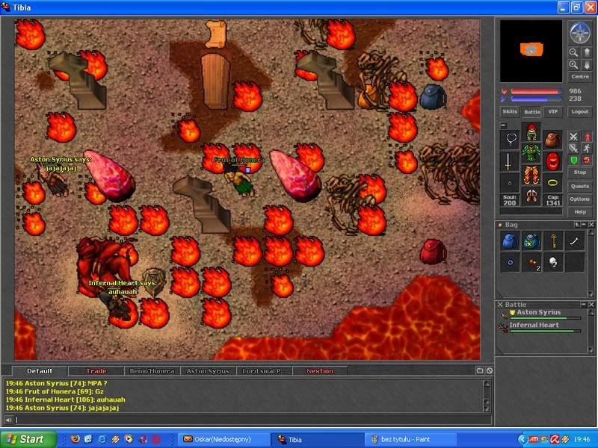This screenshot has width=598, height=448.
Task: Minimize the Bag container
Action: 584,225
